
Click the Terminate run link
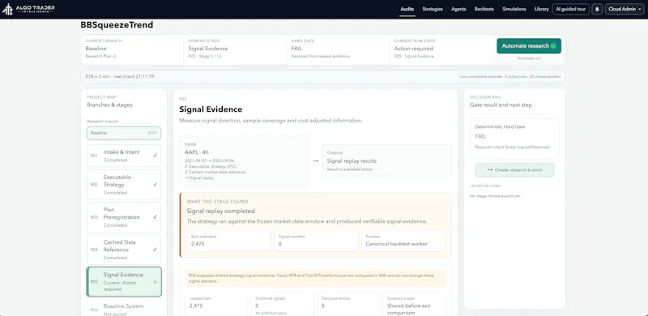[529, 58]
